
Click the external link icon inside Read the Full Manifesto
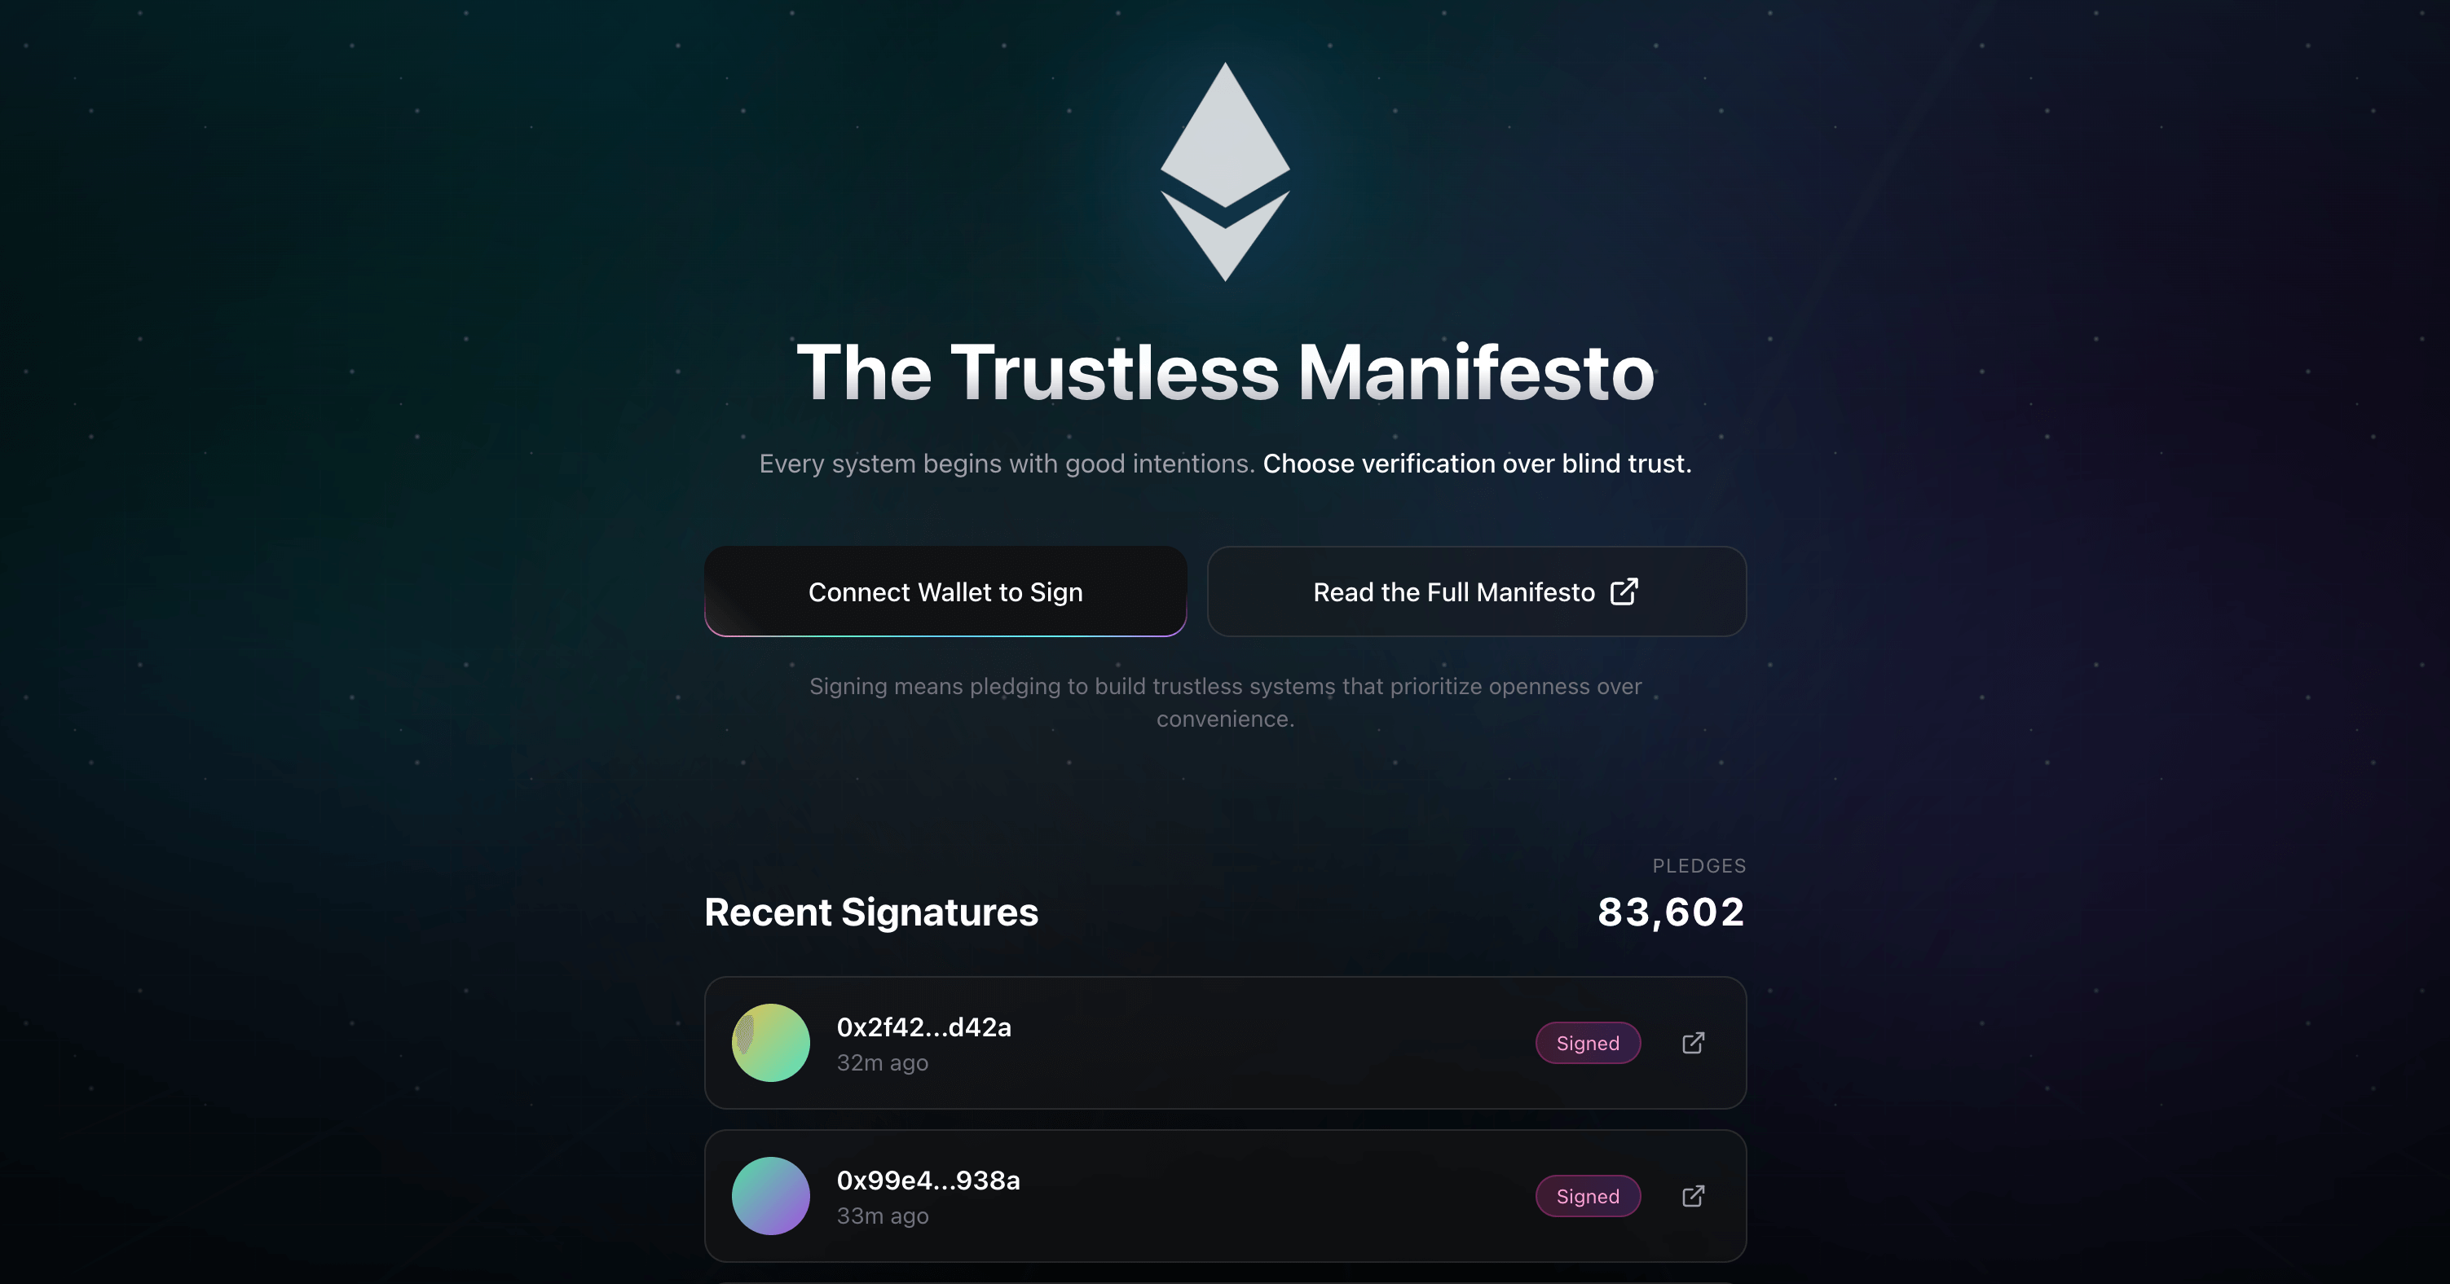click(x=1624, y=591)
